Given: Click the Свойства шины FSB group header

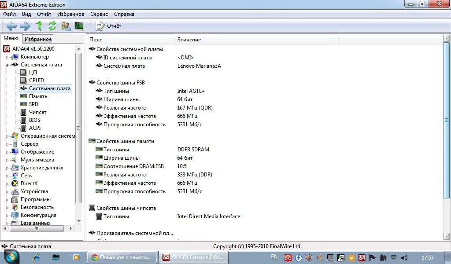Looking at the screenshot, I should point(121,83).
